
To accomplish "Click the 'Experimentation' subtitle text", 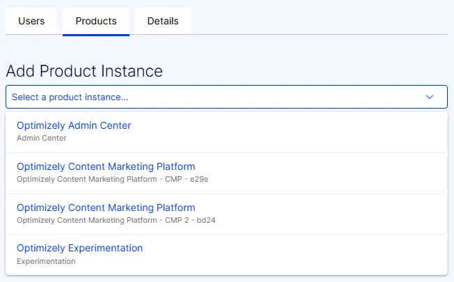I will (46, 261).
